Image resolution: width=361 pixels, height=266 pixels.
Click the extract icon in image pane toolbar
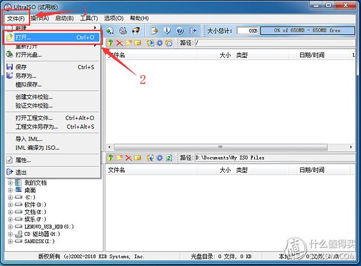(150, 43)
